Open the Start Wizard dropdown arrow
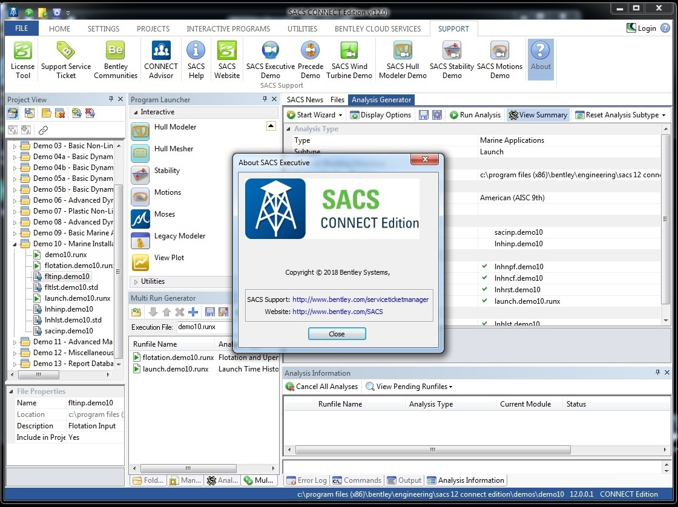Viewport: 678px width, 507px height. point(341,115)
